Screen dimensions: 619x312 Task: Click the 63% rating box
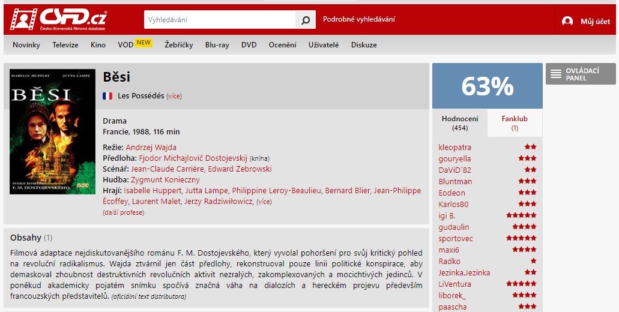click(488, 86)
